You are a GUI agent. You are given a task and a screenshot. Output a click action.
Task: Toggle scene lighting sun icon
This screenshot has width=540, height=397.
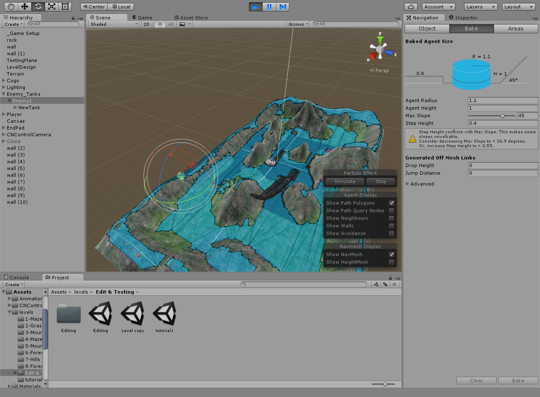click(x=160, y=24)
